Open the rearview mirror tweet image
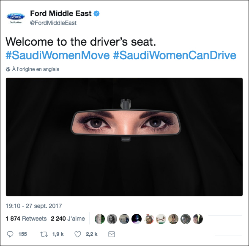The height and width of the screenshot is (246, 249). tap(124, 137)
